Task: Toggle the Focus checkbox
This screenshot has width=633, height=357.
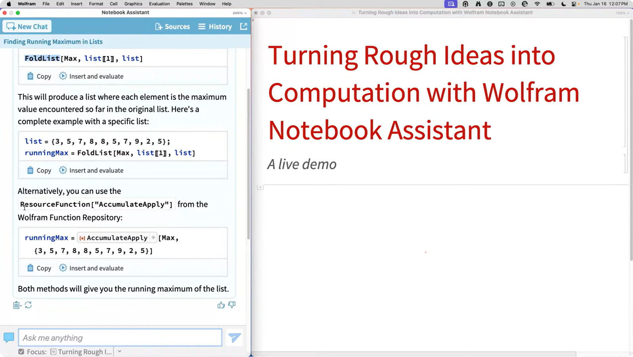Action: (x=21, y=352)
